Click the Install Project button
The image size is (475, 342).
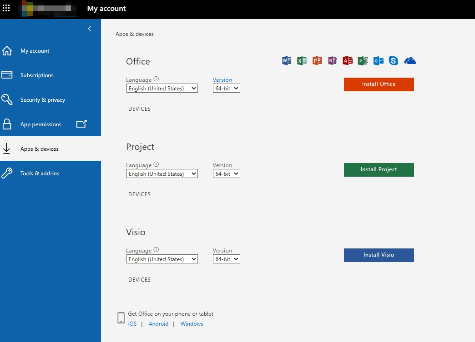pyautogui.click(x=379, y=169)
